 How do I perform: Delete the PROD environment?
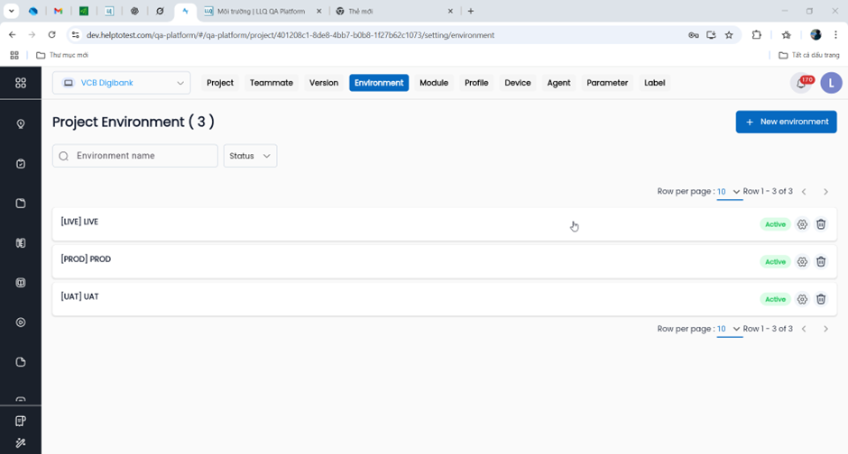click(x=821, y=262)
